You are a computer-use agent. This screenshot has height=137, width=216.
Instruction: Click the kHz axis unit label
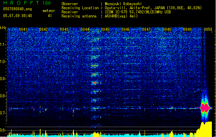point(3,28)
